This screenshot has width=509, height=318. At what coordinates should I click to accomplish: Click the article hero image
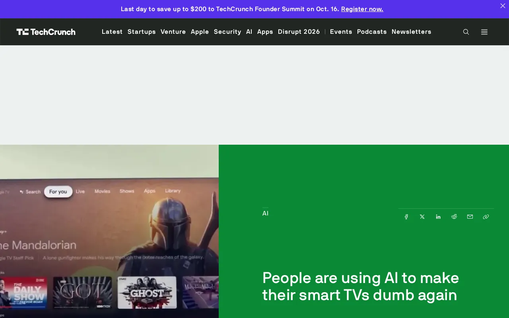[109, 231]
